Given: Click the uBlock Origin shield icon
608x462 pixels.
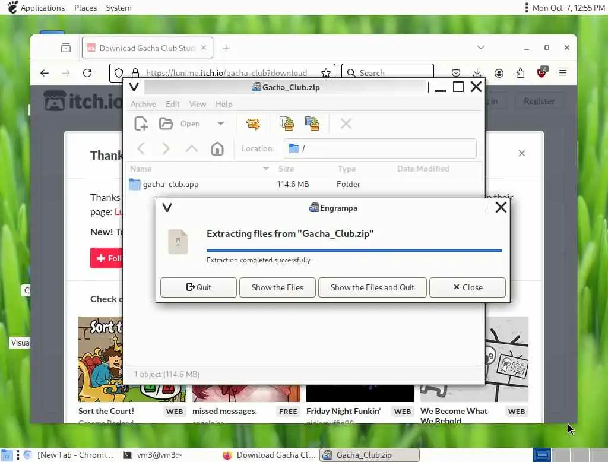Looking at the screenshot, I should [x=541, y=72].
